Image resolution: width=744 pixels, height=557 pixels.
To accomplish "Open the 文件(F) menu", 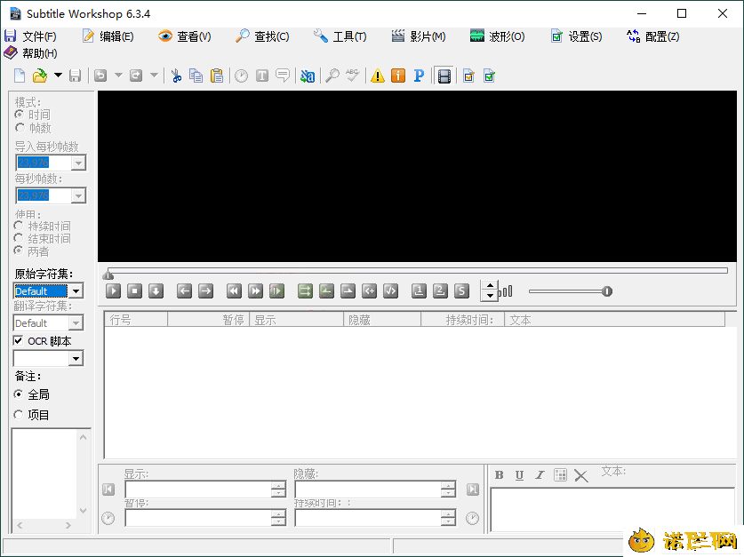I will 30,36.
